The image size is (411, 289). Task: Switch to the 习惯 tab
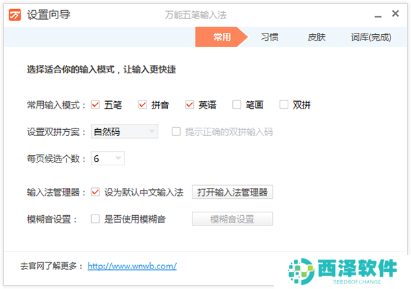(x=269, y=37)
